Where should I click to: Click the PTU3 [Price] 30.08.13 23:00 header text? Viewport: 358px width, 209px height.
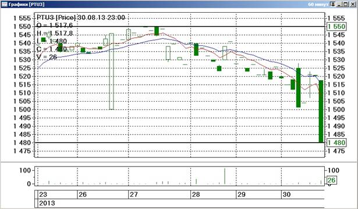(x=81, y=17)
